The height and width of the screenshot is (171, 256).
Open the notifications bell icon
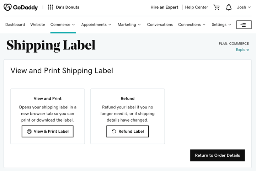[229, 7]
